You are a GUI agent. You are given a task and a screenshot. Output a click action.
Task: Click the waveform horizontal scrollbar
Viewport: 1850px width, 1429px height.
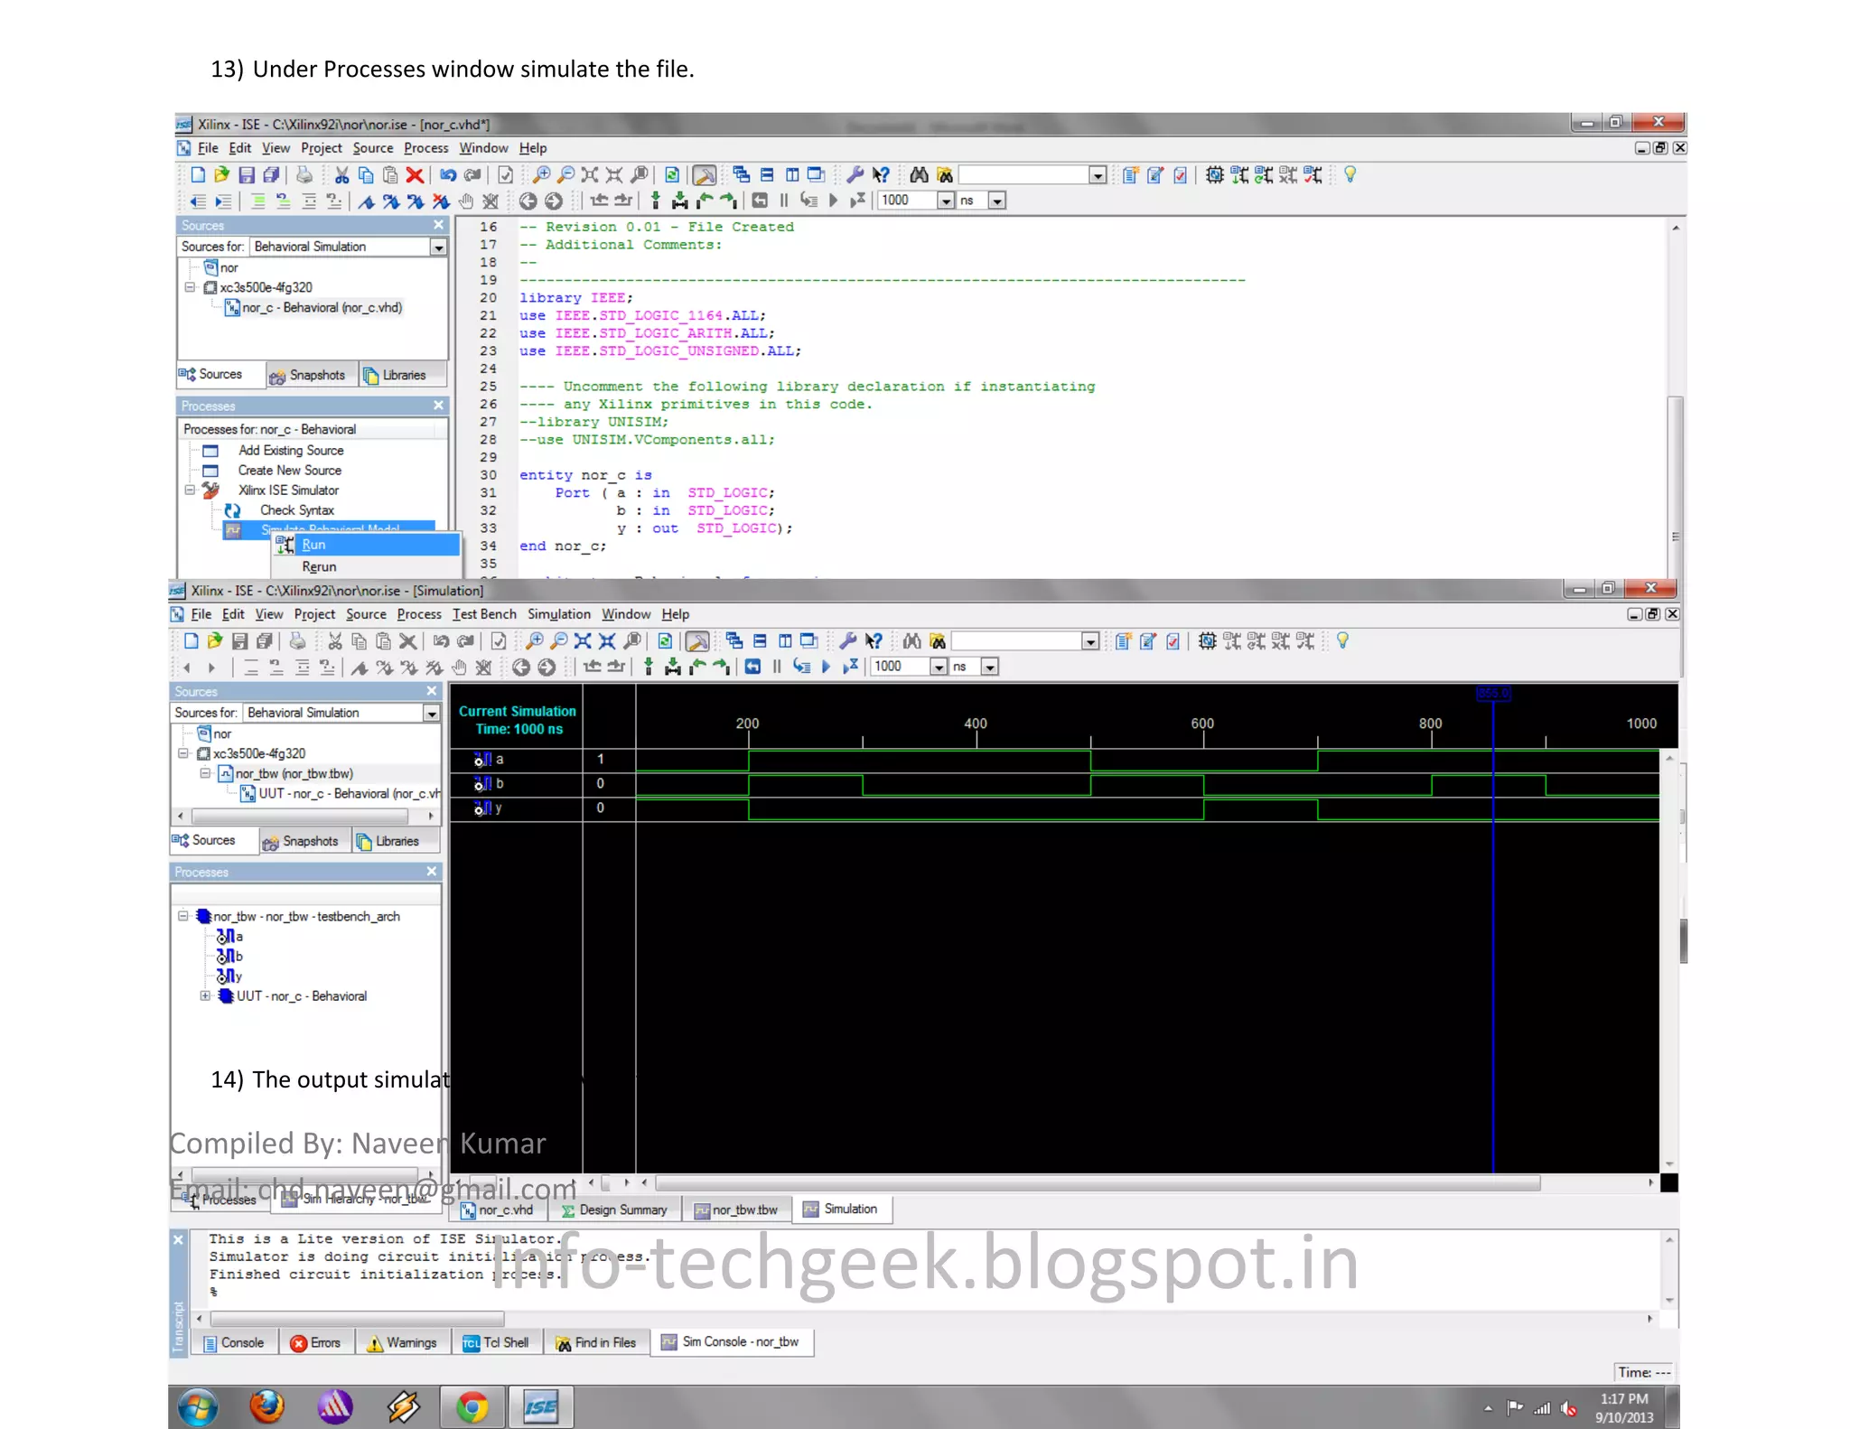[x=1097, y=1182]
